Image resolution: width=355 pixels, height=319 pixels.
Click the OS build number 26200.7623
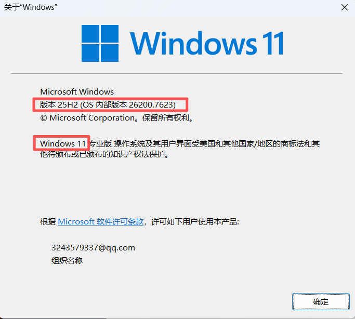(151, 105)
